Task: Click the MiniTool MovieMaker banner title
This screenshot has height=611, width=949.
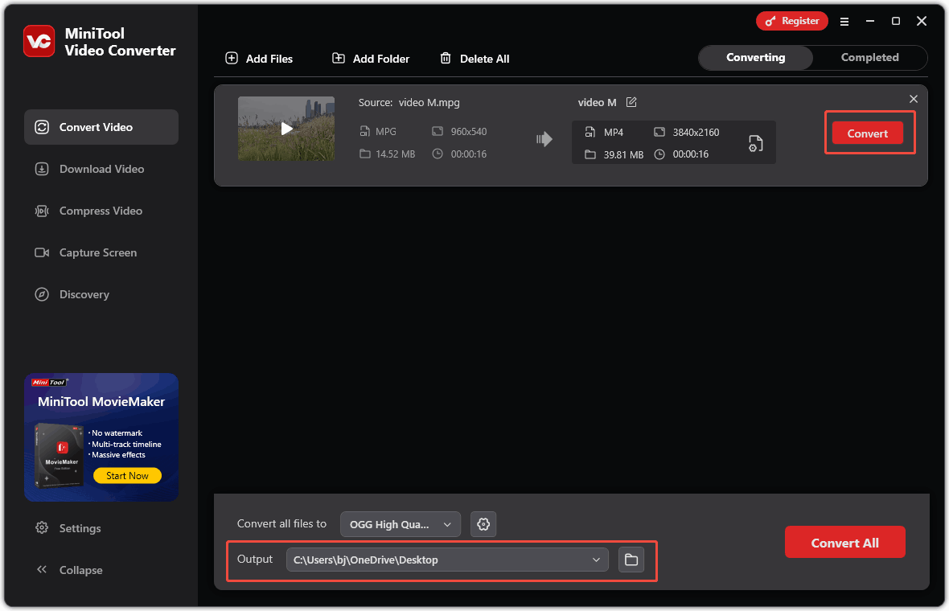Action: [101, 402]
